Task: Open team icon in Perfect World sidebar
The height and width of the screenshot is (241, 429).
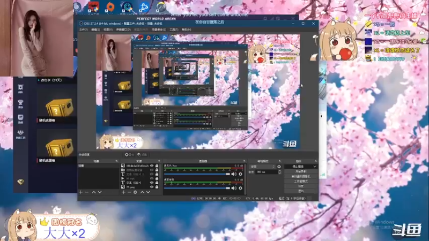Action: tap(20, 88)
